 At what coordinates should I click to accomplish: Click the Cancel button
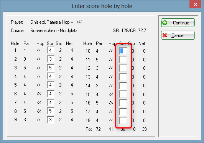[178, 35]
